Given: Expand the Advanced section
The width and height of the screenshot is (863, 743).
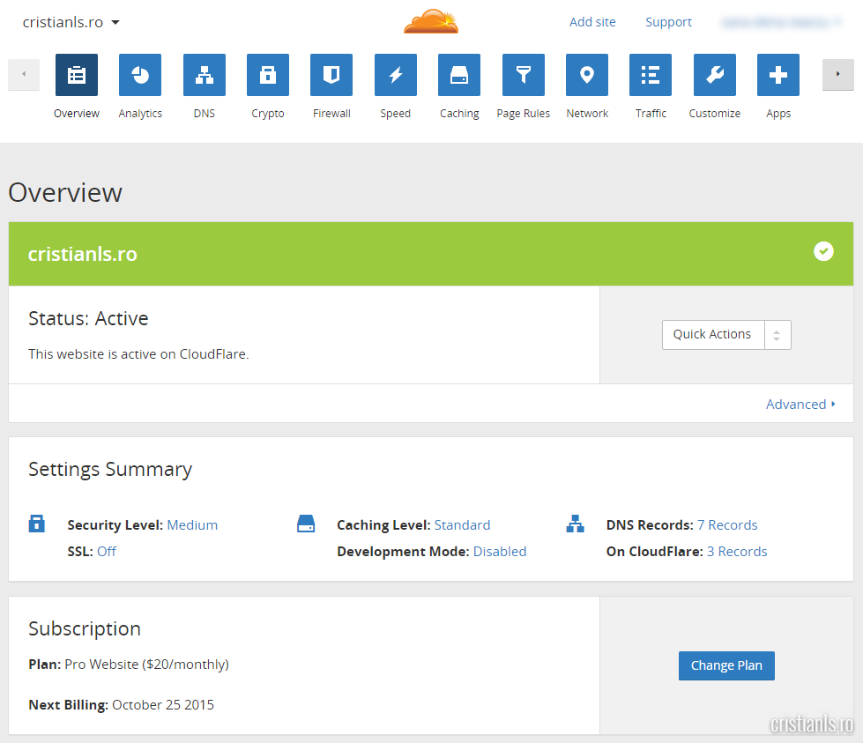Looking at the screenshot, I should tap(800, 404).
